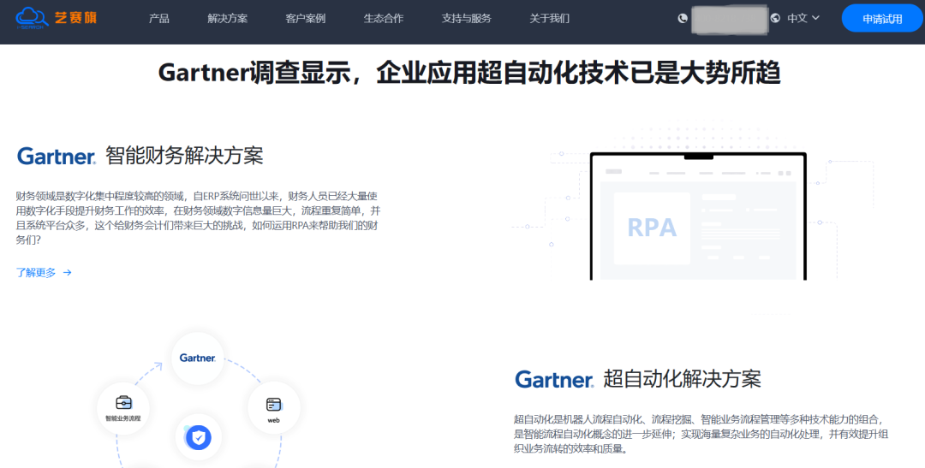Click the RPA laptop illustration
The image size is (925, 468).
click(x=698, y=216)
